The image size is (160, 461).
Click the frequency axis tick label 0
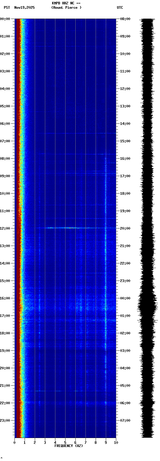point(14,443)
